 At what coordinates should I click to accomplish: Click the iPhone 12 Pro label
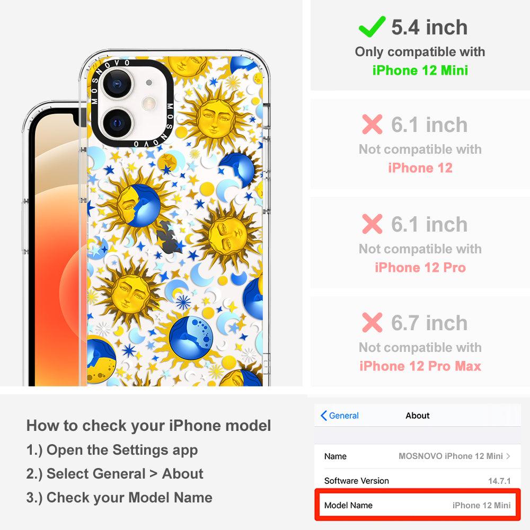click(x=420, y=267)
